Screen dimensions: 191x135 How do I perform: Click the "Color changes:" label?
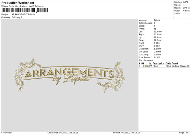(x=145, y=23)
